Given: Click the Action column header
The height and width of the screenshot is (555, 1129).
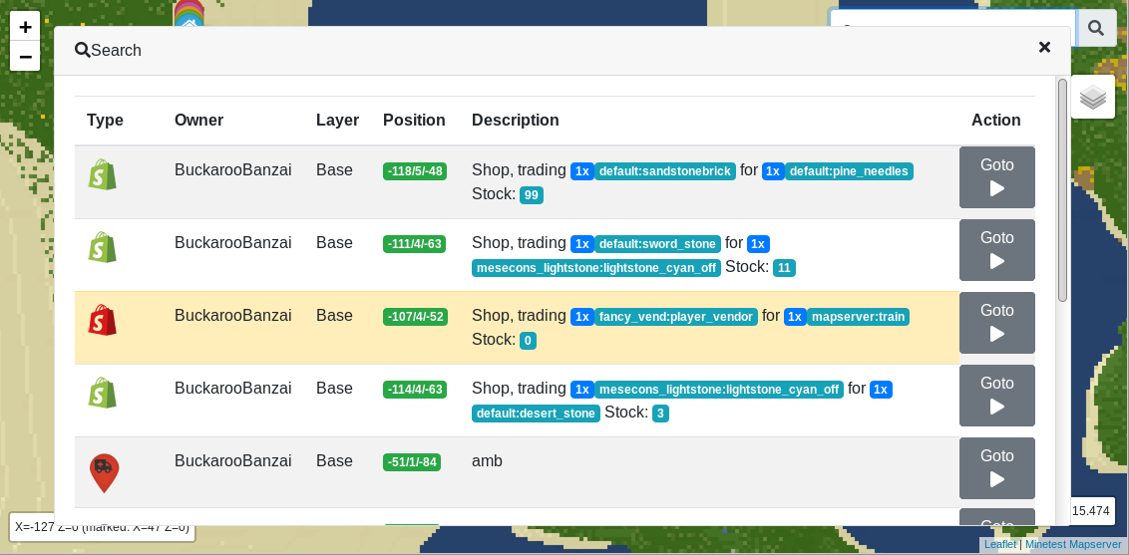Looking at the screenshot, I should click(995, 120).
